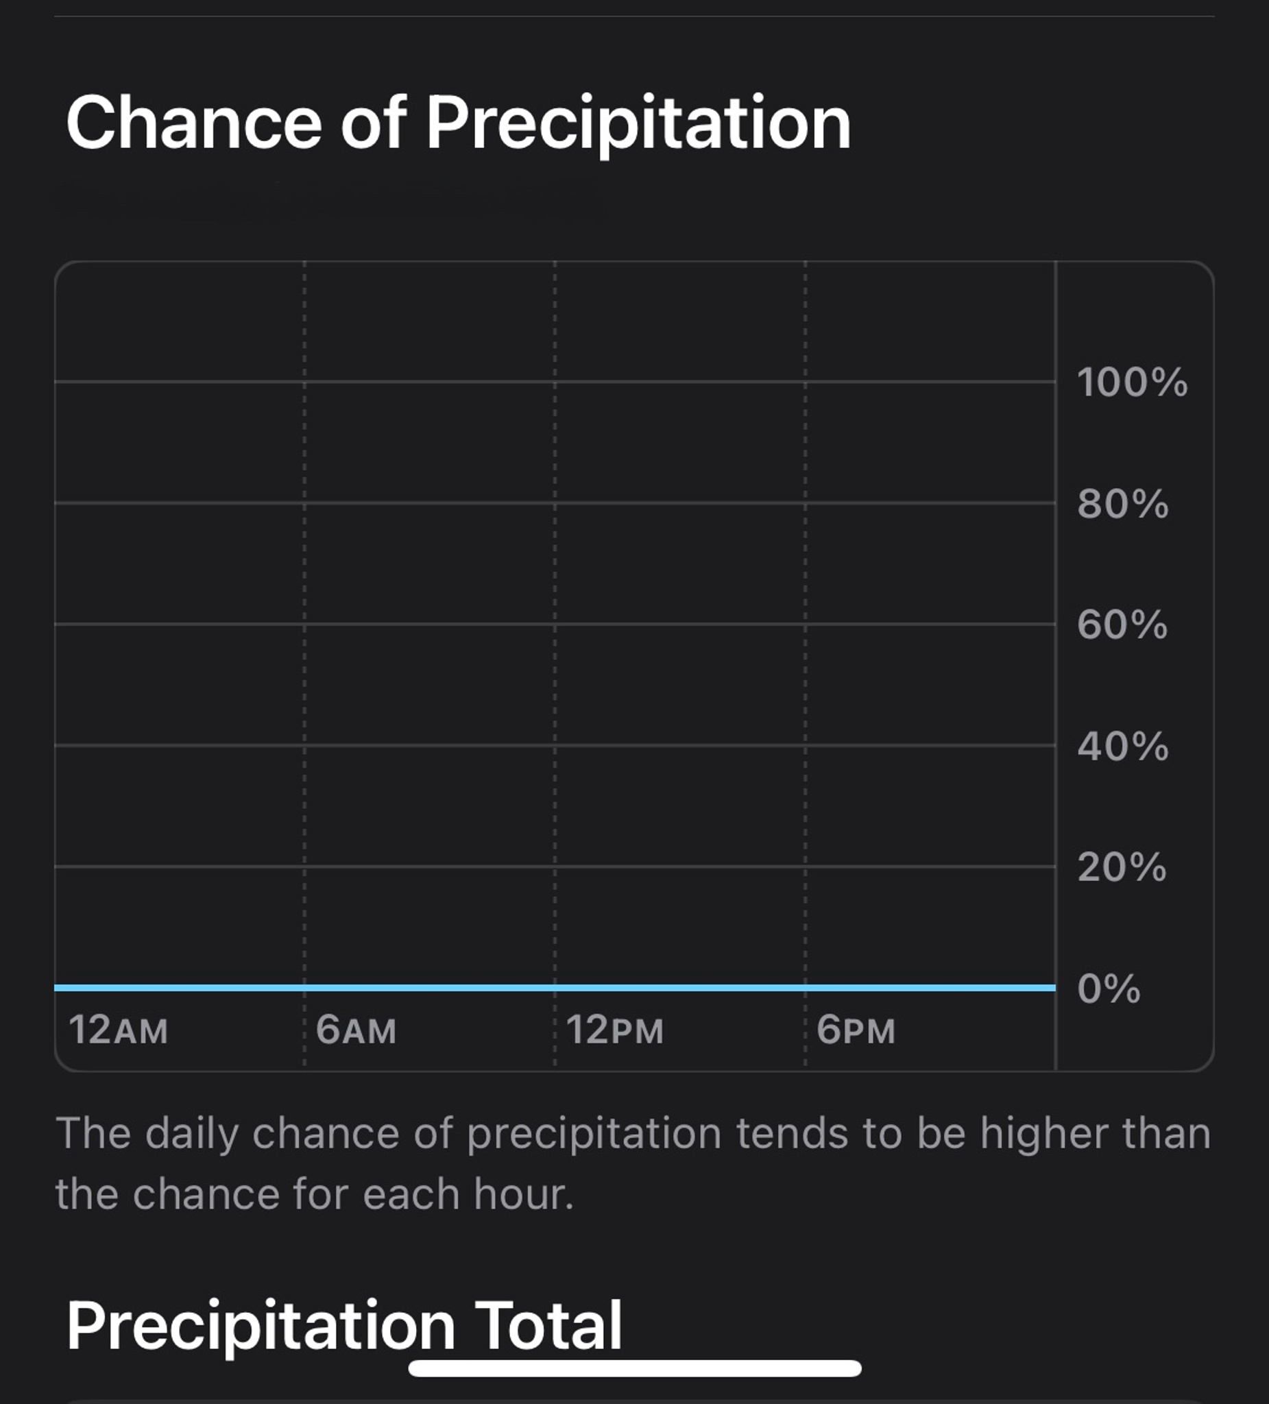Click the thin divider above the heading
Image resolution: width=1269 pixels, height=1404 pixels.
633,16
